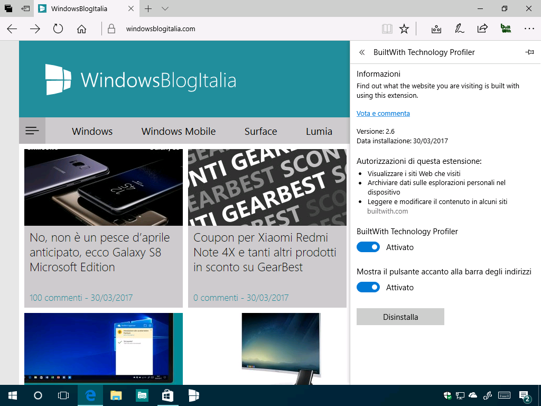The width and height of the screenshot is (541, 406).
Task: Open the Windows desktop screenshot article thumbnail
Action: pyautogui.click(x=104, y=349)
